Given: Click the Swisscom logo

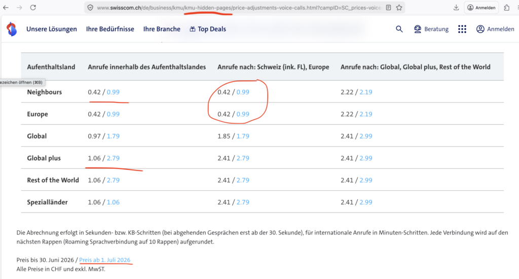Looking at the screenshot, I should (x=12, y=29).
